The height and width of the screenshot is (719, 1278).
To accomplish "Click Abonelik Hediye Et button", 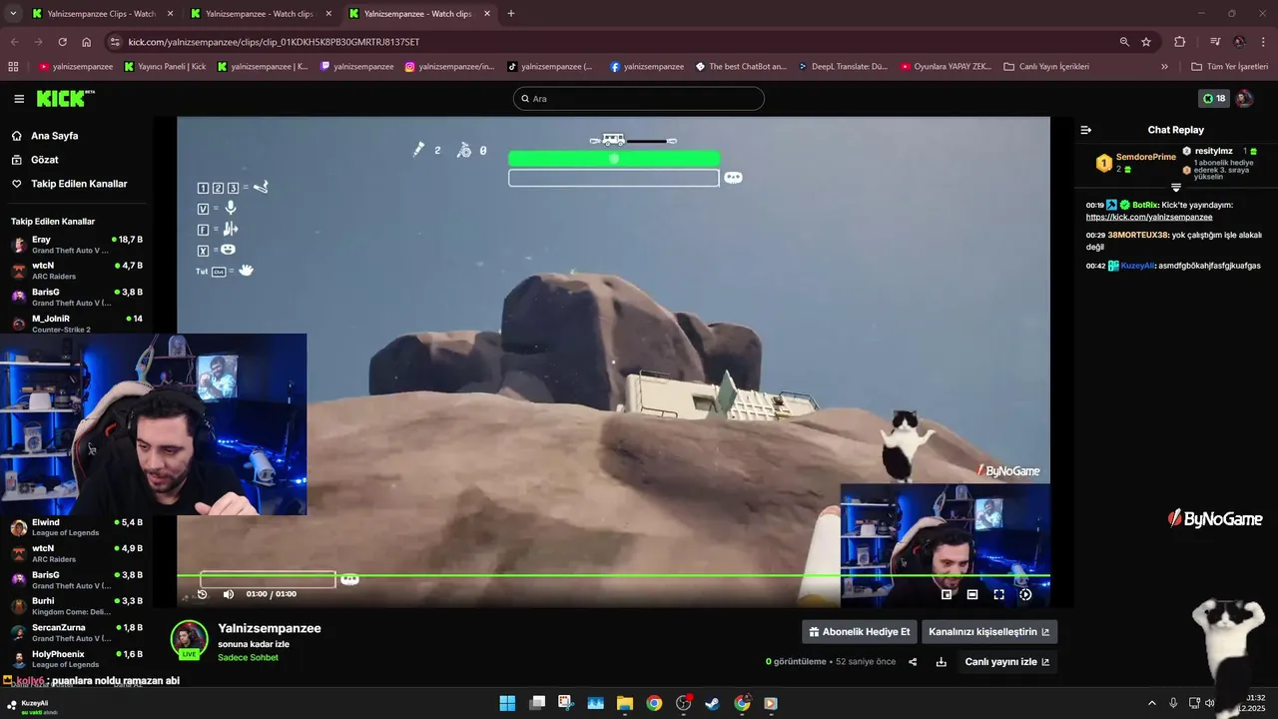I will coord(860,632).
